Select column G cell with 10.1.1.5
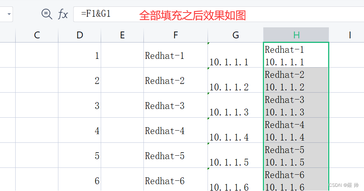The image size is (364, 191). [236, 155]
